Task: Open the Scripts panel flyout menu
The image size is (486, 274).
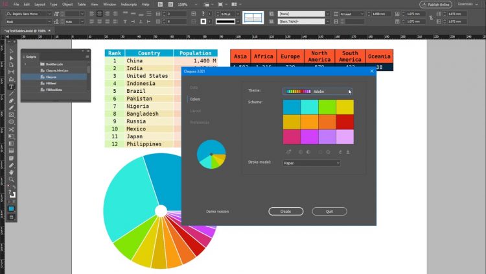Action: [87, 57]
